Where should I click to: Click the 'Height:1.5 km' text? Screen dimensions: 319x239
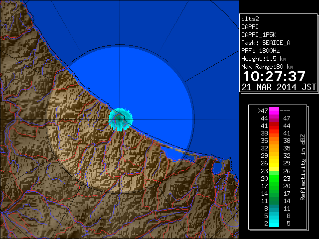point(264,59)
